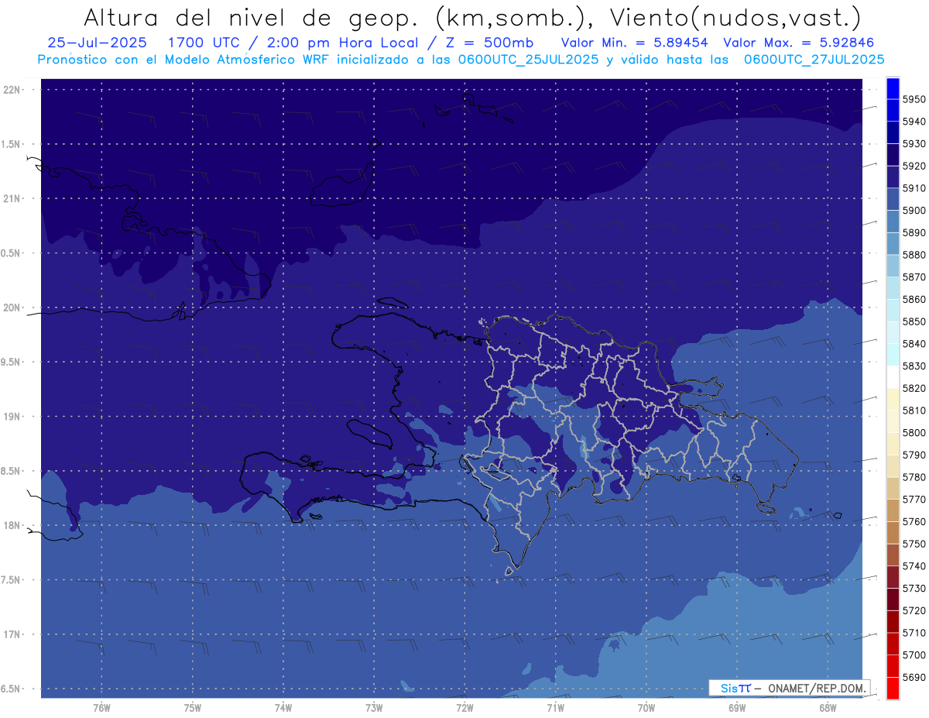The image size is (929, 718).
Task: Click the "Valor Min. = 5.89454" value
Action: click(x=635, y=43)
